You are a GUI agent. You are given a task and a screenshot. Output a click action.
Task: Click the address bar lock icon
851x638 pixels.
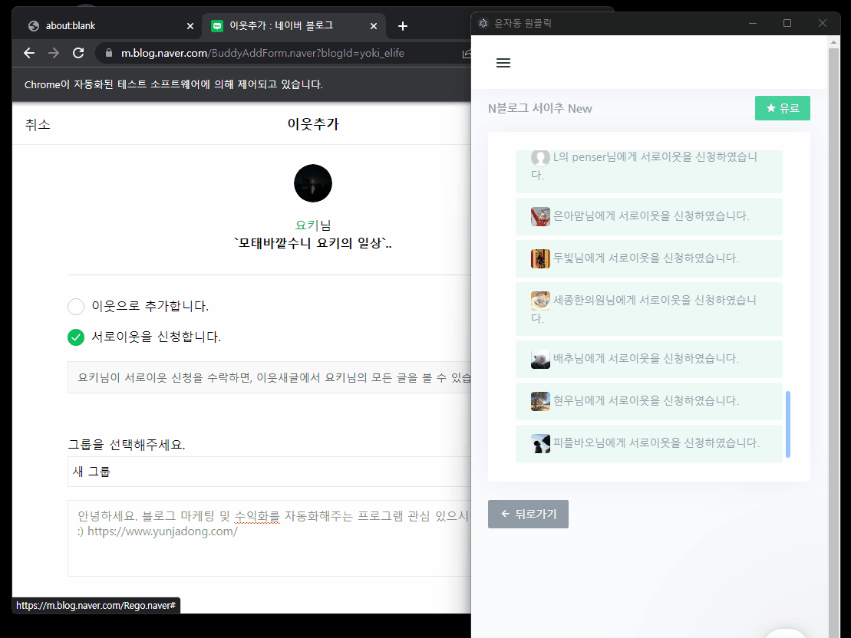[x=108, y=53]
